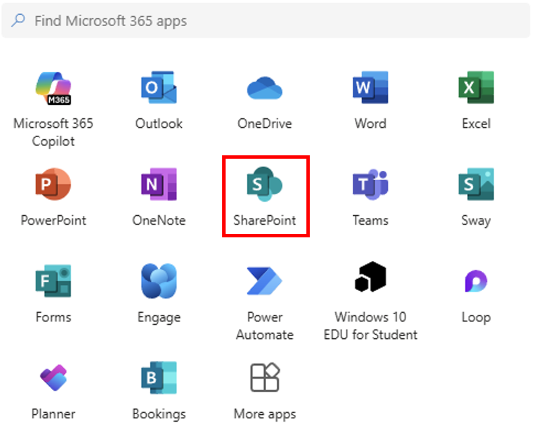Open the Microsoft 365 Copilot app
The image size is (536, 427).
pyautogui.click(x=53, y=89)
